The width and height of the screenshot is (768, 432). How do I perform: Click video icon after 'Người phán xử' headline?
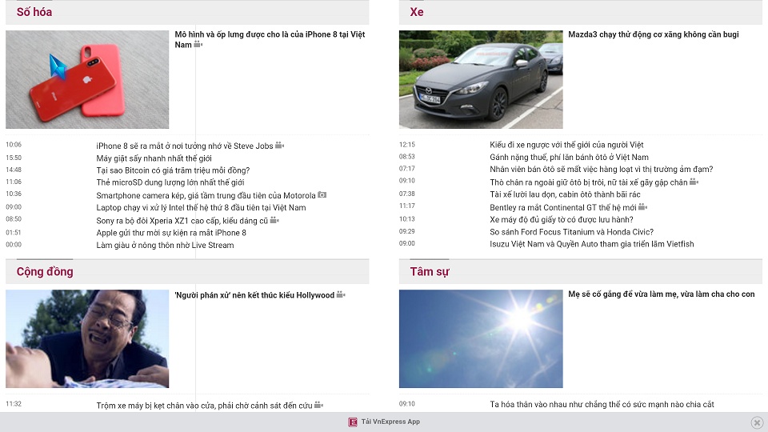pyautogui.click(x=341, y=295)
